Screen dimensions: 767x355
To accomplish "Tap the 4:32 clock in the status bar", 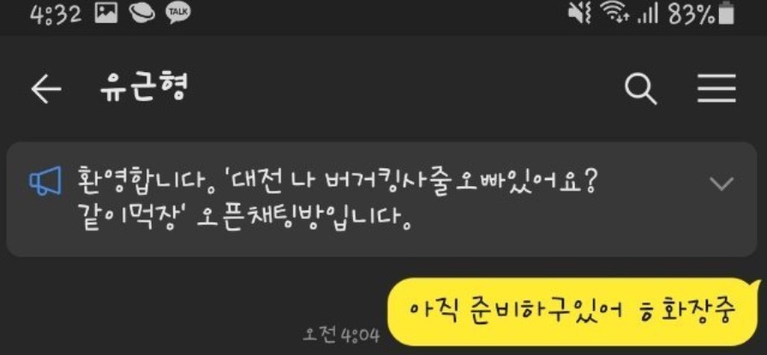I will [55, 15].
